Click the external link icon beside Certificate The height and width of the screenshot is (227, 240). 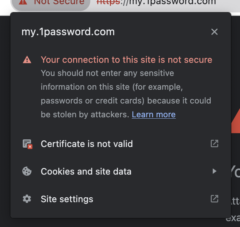click(x=214, y=144)
